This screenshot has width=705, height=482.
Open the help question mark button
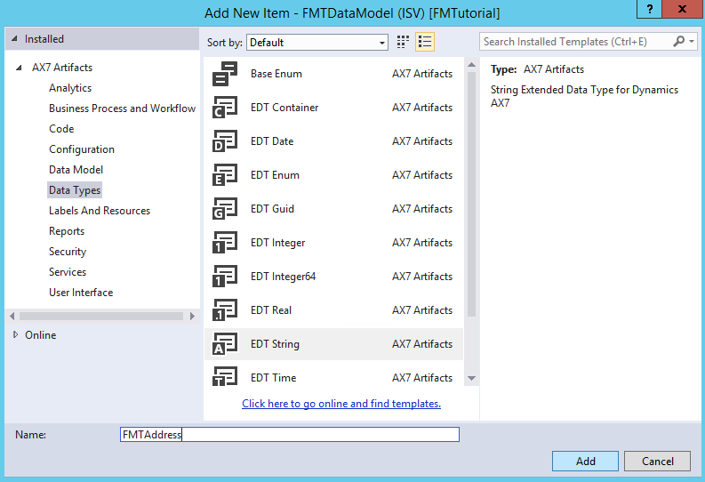649,9
